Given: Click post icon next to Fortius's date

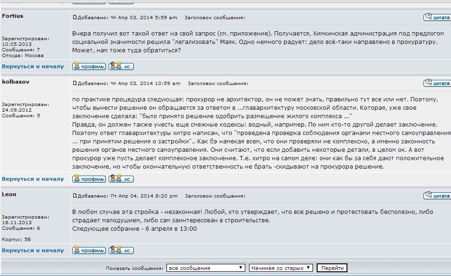Looking at the screenshot, I should click(75, 17).
